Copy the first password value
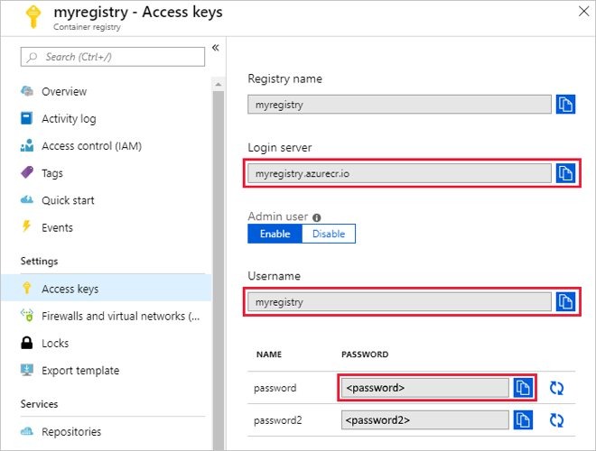The width and height of the screenshot is (596, 451). tap(523, 388)
